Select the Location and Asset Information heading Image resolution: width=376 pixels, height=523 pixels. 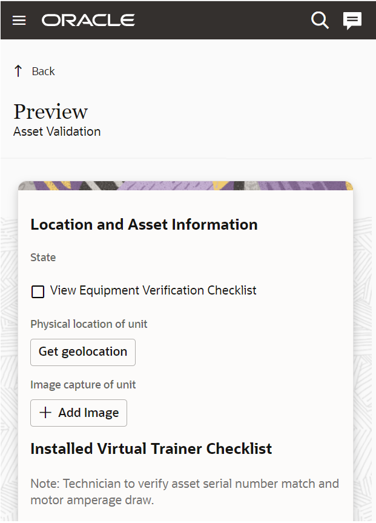[x=144, y=224]
